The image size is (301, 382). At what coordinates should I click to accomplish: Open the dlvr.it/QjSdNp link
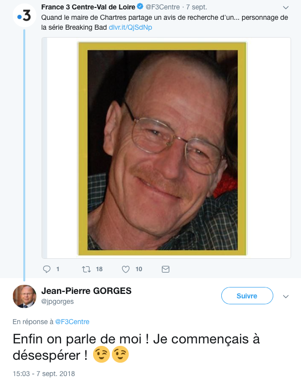point(130,27)
